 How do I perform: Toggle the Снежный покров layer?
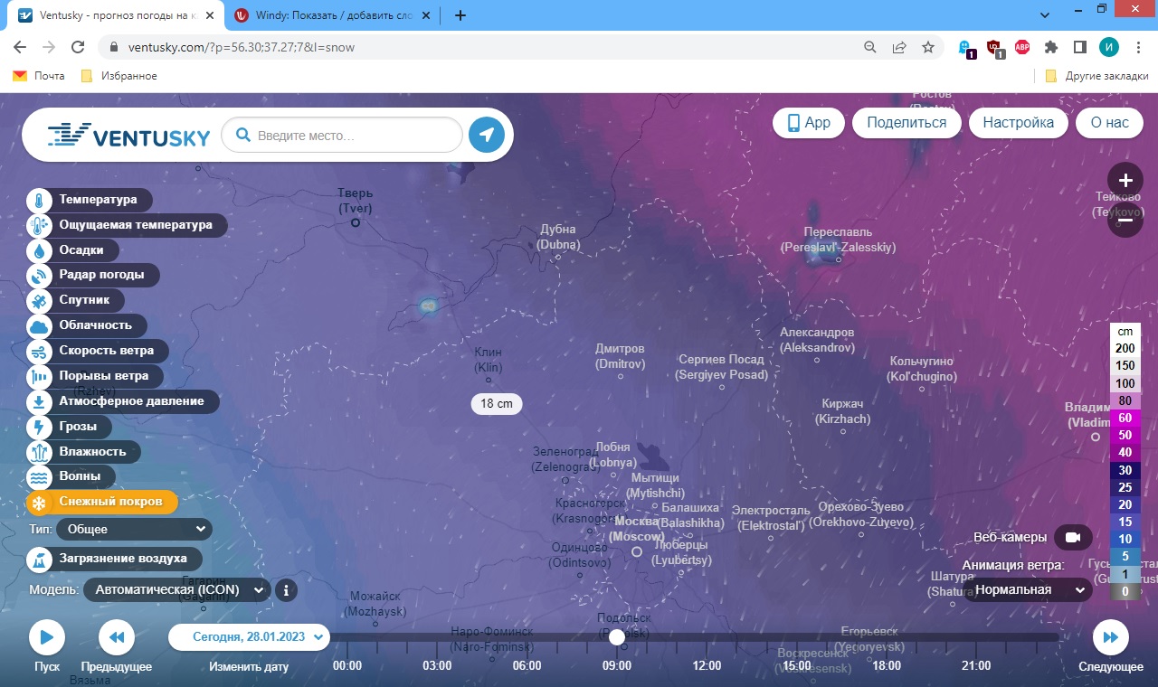pyautogui.click(x=102, y=502)
